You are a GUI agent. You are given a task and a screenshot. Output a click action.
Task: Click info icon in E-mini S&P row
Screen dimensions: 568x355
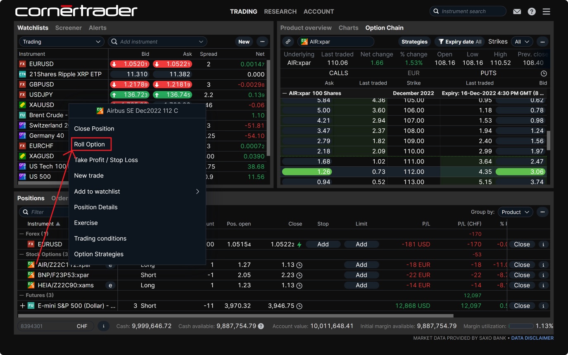click(x=543, y=306)
